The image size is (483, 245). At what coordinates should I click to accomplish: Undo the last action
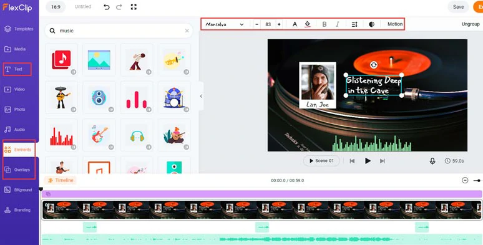pos(107,7)
